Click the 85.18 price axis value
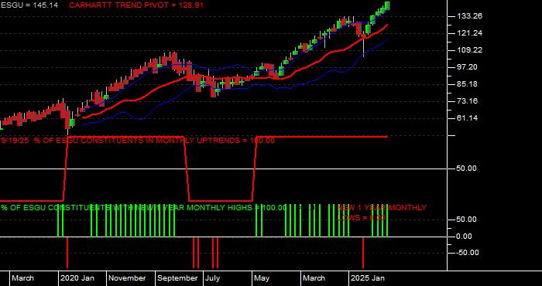 point(467,84)
